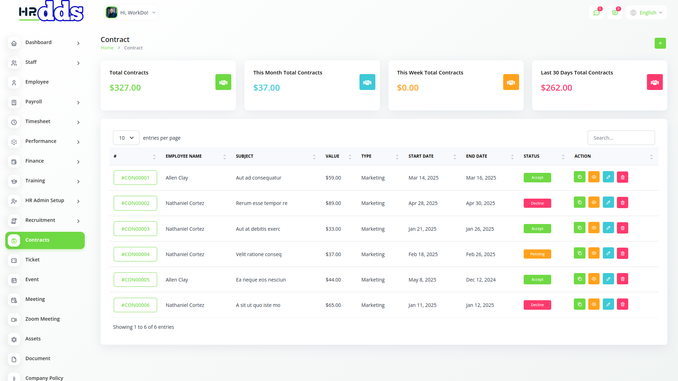Open the Ticket sidebar menu item
The image size is (678, 381).
point(32,260)
